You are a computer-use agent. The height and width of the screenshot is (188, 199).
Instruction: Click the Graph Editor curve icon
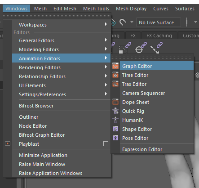click(x=115, y=66)
